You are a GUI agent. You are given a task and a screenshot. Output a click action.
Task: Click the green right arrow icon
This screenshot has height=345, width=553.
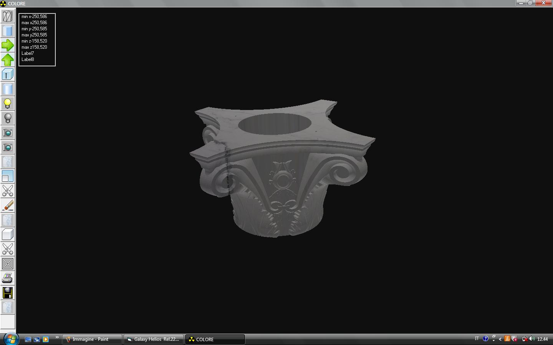pos(8,45)
